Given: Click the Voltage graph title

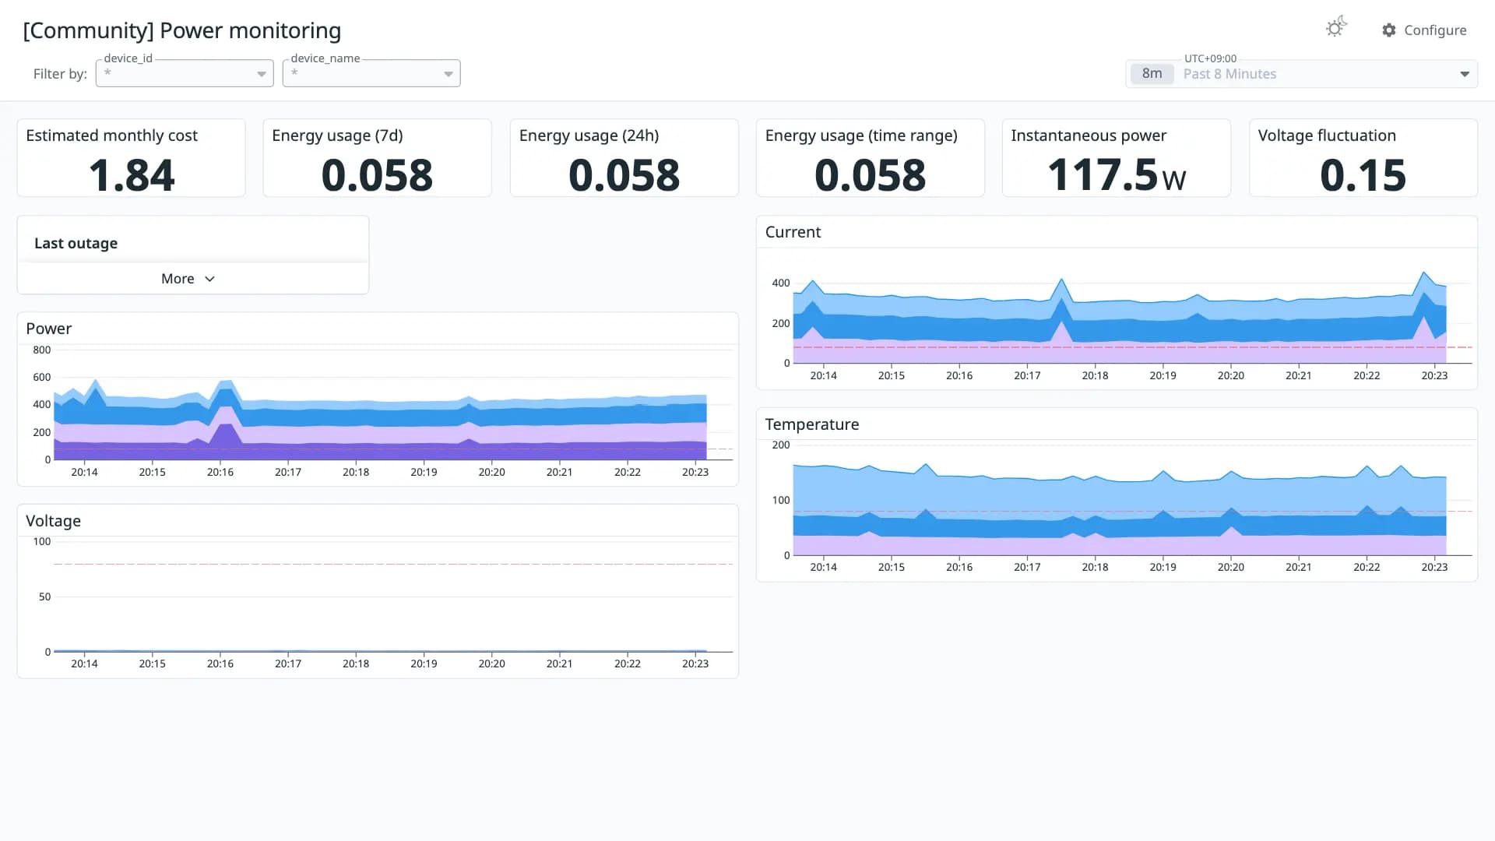Looking at the screenshot, I should point(53,521).
